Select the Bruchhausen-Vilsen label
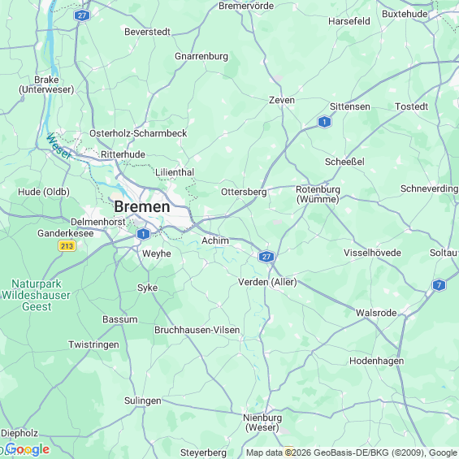The width and height of the screenshot is (459, 459). click(x=197, y=330)
